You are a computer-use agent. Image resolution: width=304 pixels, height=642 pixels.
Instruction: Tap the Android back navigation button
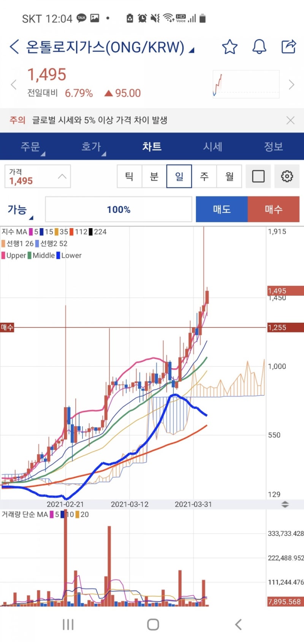click(238, 624)
